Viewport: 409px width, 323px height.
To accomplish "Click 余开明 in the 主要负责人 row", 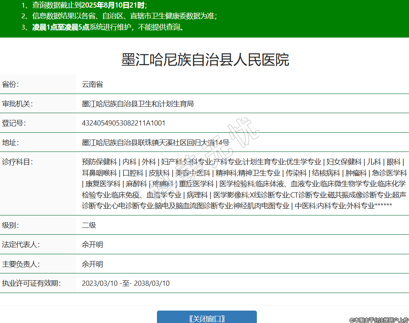I will click(x=92, y=264).
